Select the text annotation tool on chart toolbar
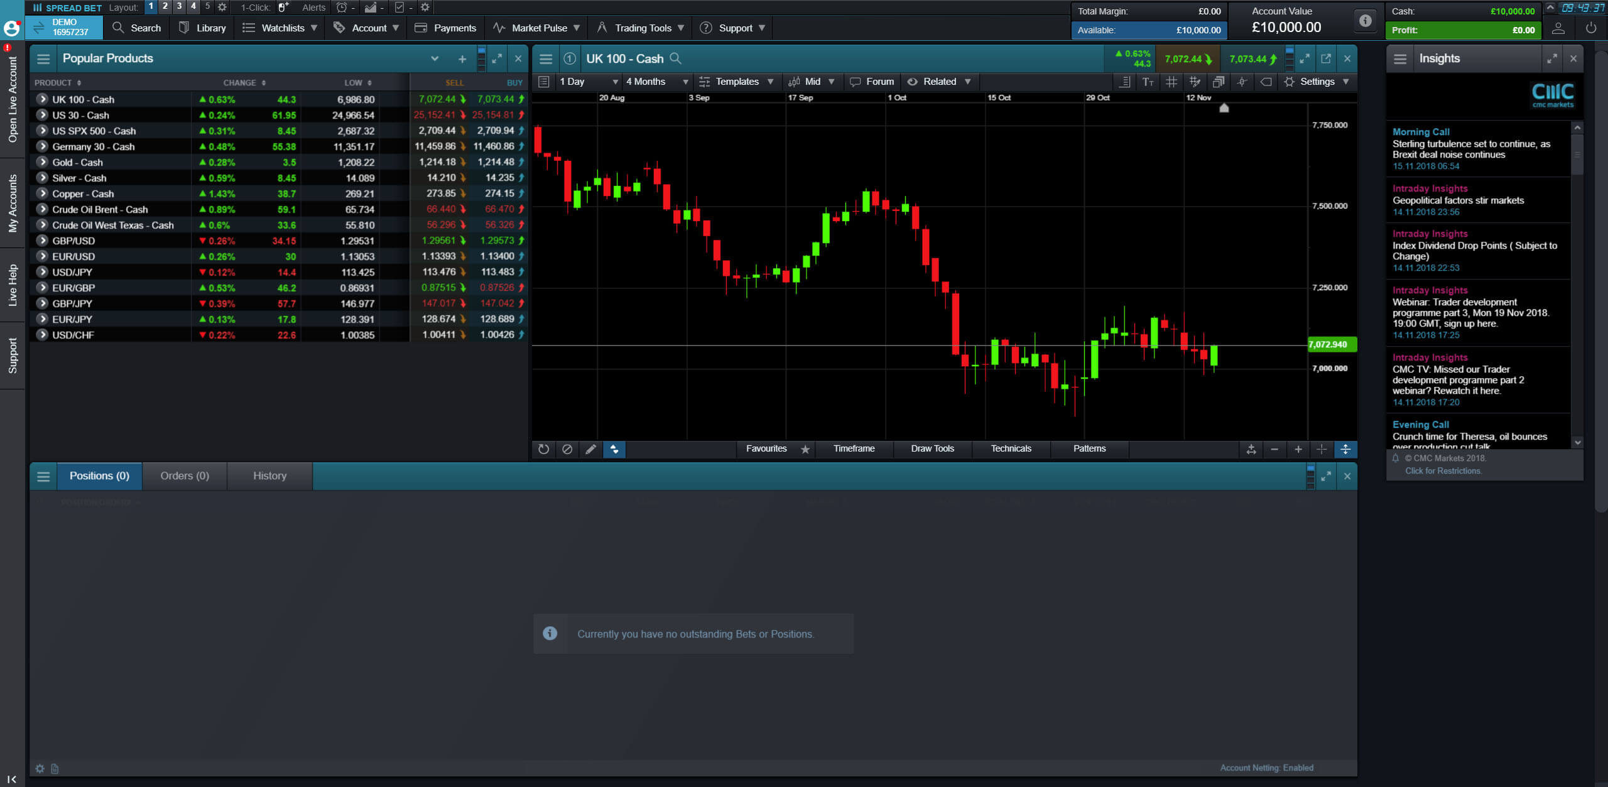The height and width of the screenshot is (787, 1608). 1148,82
